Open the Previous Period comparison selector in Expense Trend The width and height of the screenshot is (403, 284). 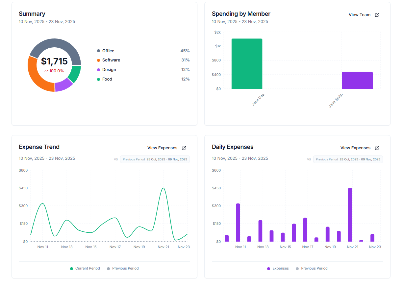pyautogui.click(x=155, y=159)
